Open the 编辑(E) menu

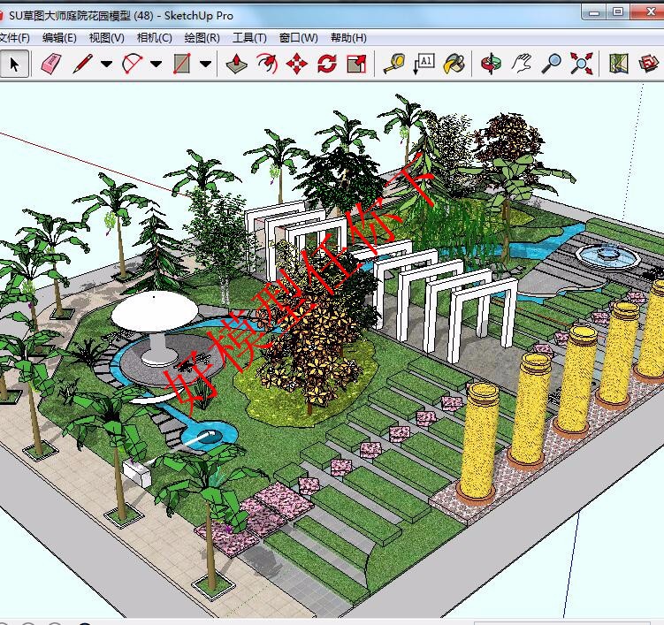pos(59,38)
